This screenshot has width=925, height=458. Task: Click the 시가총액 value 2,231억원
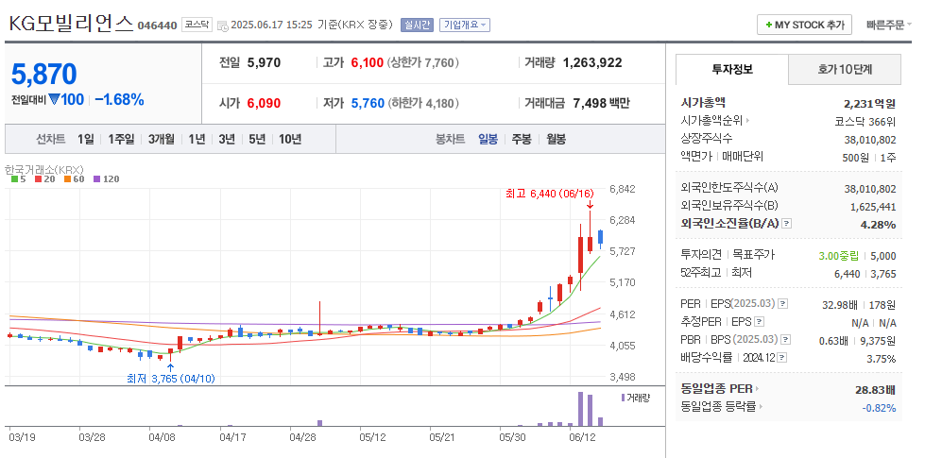870,104
